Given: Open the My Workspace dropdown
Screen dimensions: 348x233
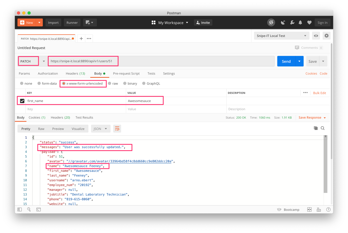Looking at the screenshot, I should pyautogui.click(x=170, y=23).
